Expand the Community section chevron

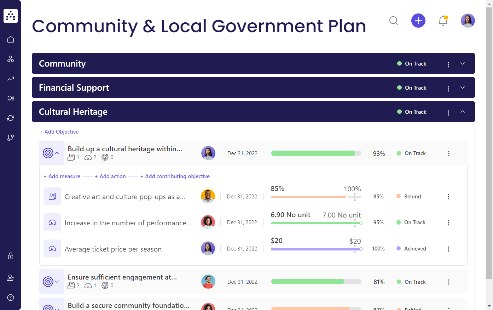[x=463, y=63]
